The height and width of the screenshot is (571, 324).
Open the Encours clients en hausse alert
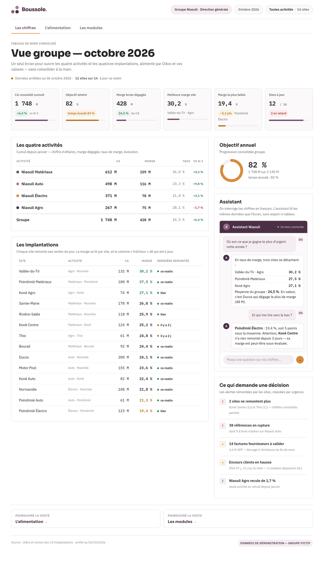263,465
